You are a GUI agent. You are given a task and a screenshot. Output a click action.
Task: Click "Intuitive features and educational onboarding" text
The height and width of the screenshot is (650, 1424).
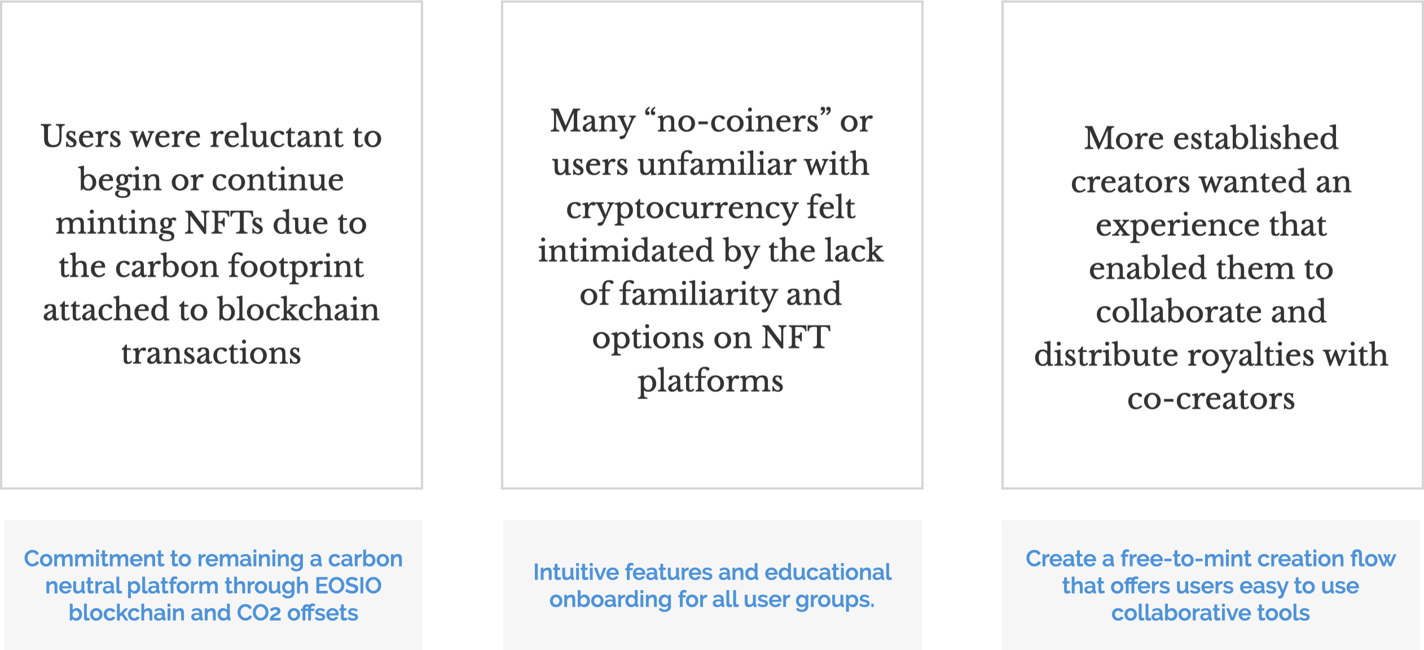(712, 572)
